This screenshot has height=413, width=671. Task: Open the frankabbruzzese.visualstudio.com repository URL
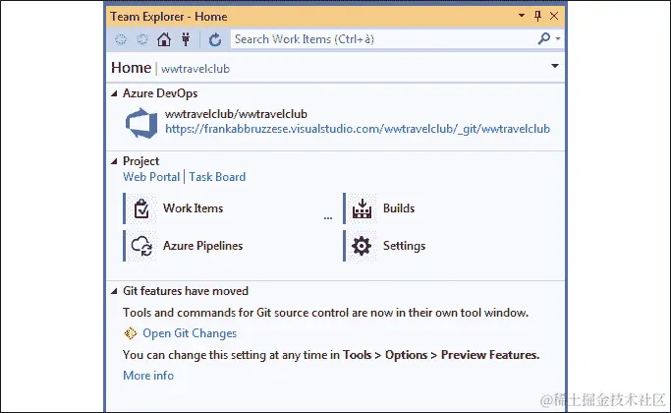pos(358,129)
